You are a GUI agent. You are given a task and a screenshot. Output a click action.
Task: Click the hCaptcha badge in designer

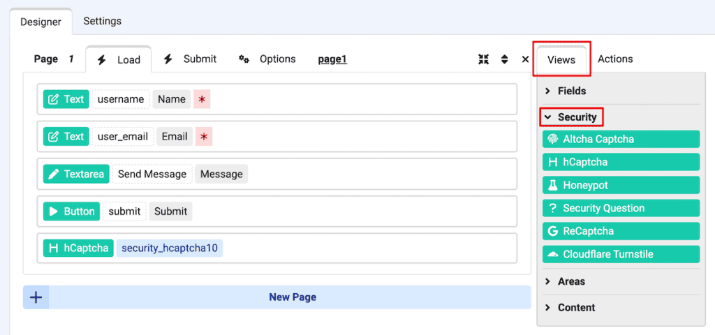coord(78,248)
